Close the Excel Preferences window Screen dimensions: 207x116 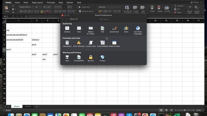(62, 15)
